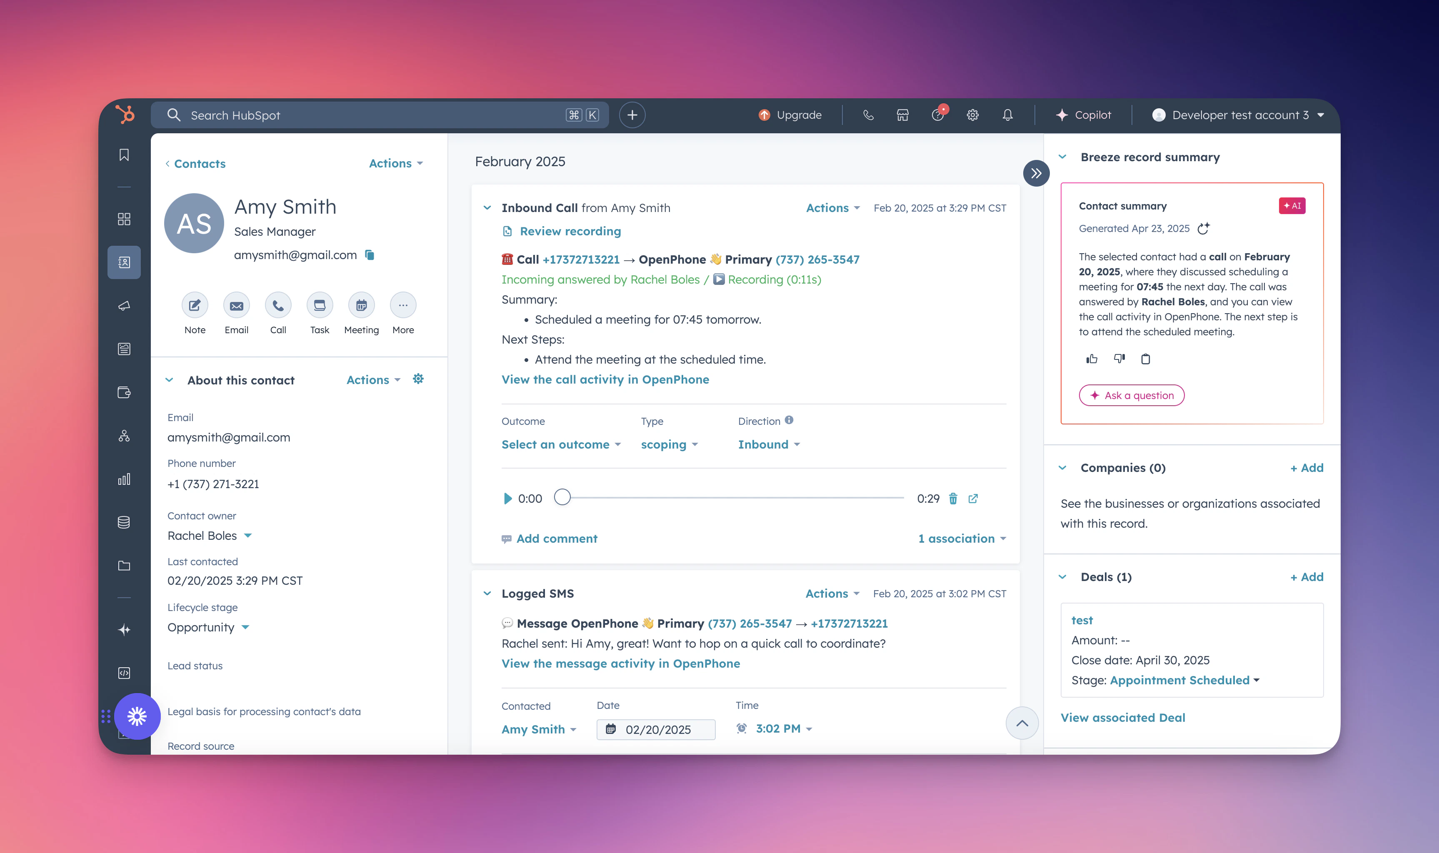Open Actions menu for Logged SMS
This screenshot has height=853, width=1439.
(831, 593)
